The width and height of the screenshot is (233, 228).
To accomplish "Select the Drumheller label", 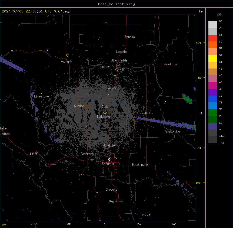I will pos(172,132).
